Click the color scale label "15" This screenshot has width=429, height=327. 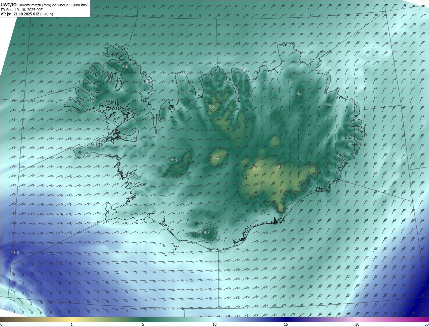click(x=286, y=324)
